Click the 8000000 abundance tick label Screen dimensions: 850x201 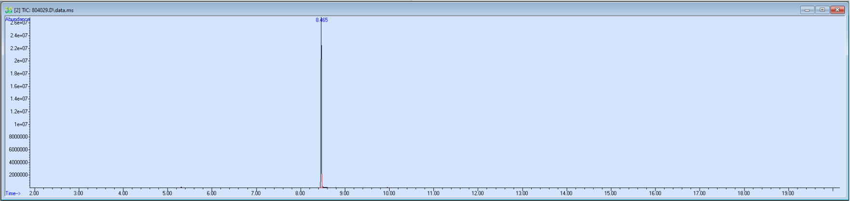[18, 137]
